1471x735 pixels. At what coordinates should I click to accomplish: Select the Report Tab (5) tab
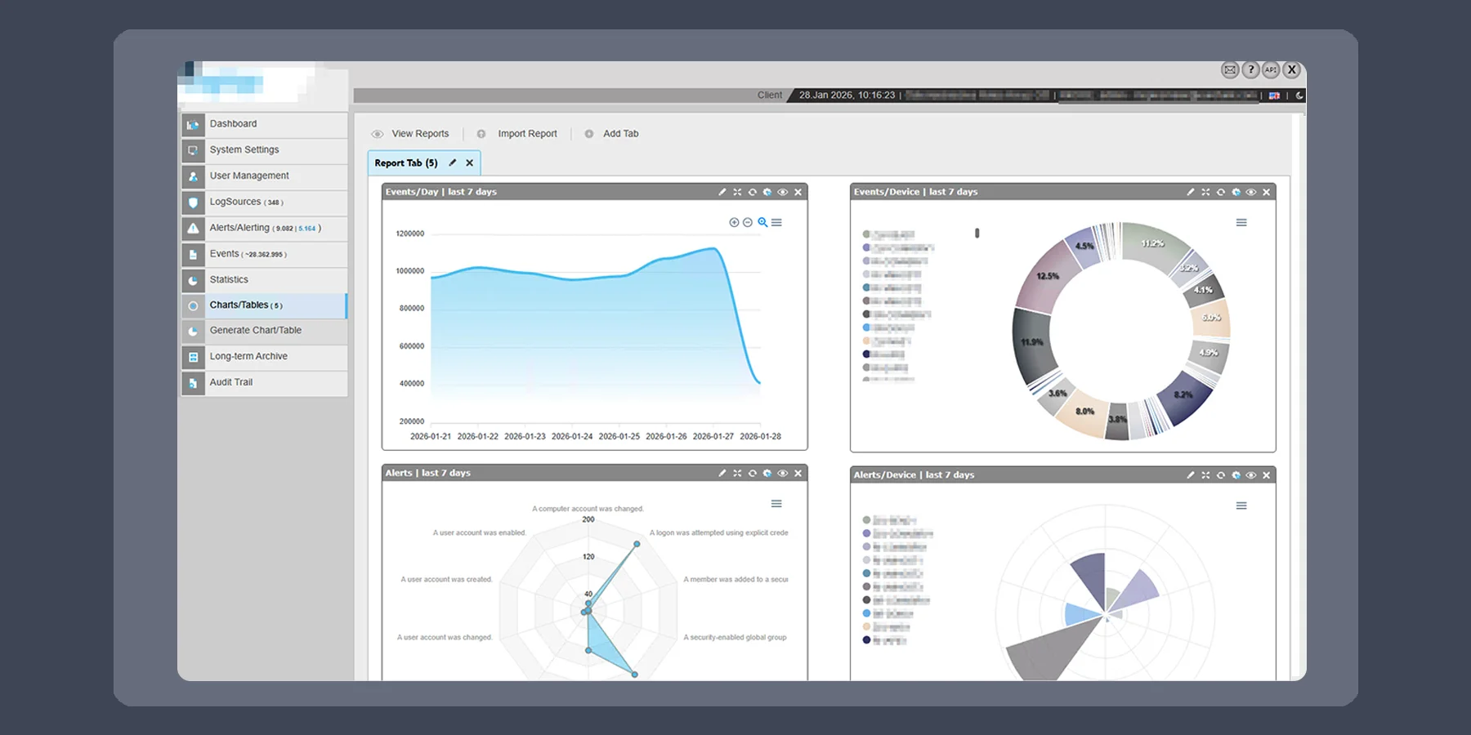point(406,163)
